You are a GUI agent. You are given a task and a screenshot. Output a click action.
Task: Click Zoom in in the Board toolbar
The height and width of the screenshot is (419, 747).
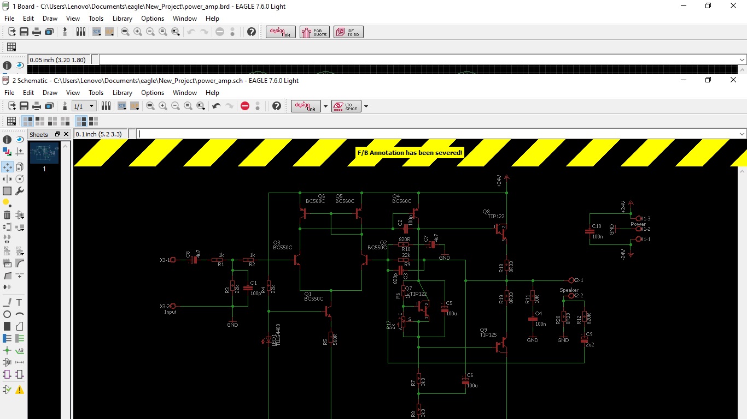138,32
